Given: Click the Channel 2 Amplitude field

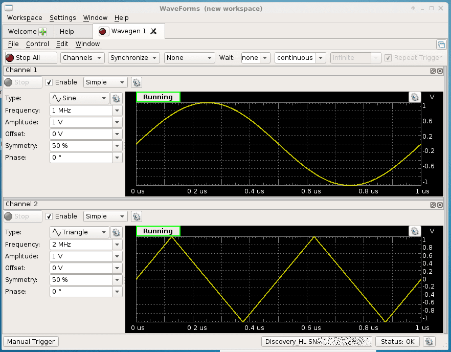Looking at the screenshot, I should pos(81,256).
